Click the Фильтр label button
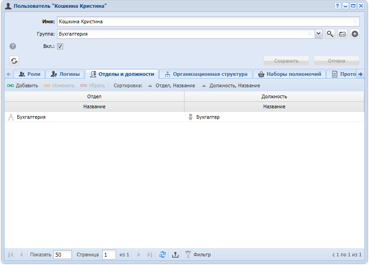 (x=202, y=254)
